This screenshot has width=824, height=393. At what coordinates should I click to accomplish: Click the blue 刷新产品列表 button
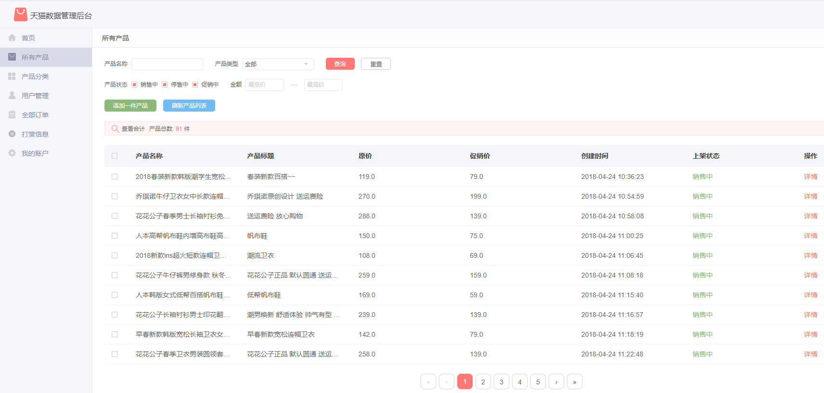point(189,106)
